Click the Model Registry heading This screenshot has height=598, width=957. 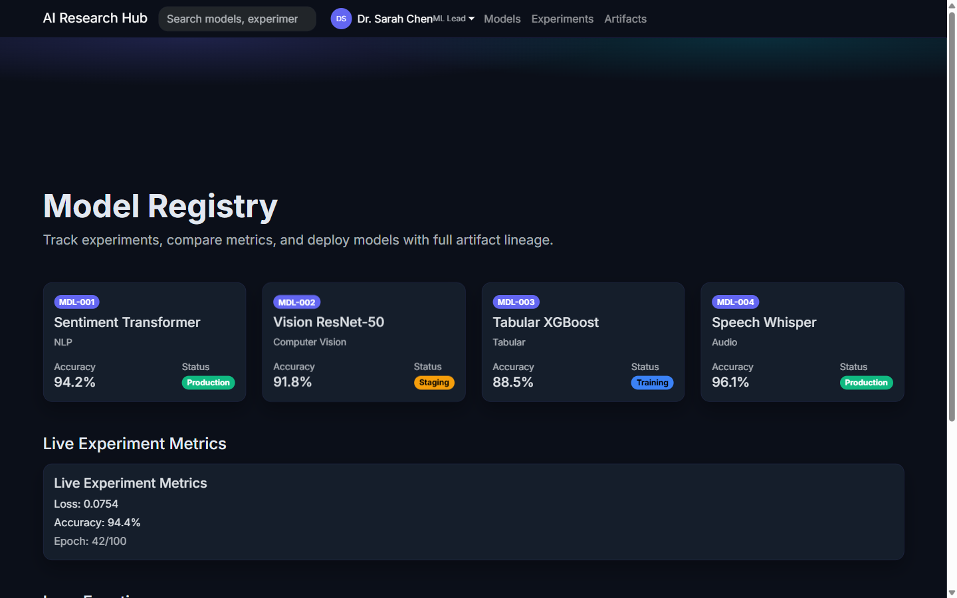pyautogui.click(x=160, y=206)
